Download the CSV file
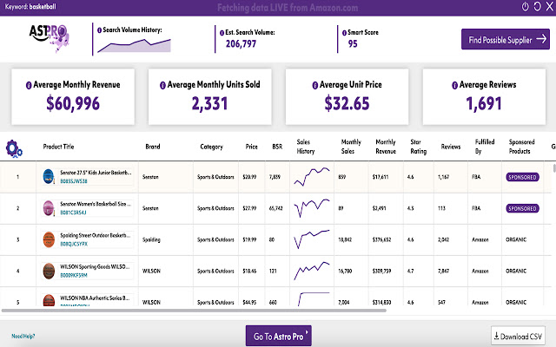The image size is (556, 347). click(518, 336)
